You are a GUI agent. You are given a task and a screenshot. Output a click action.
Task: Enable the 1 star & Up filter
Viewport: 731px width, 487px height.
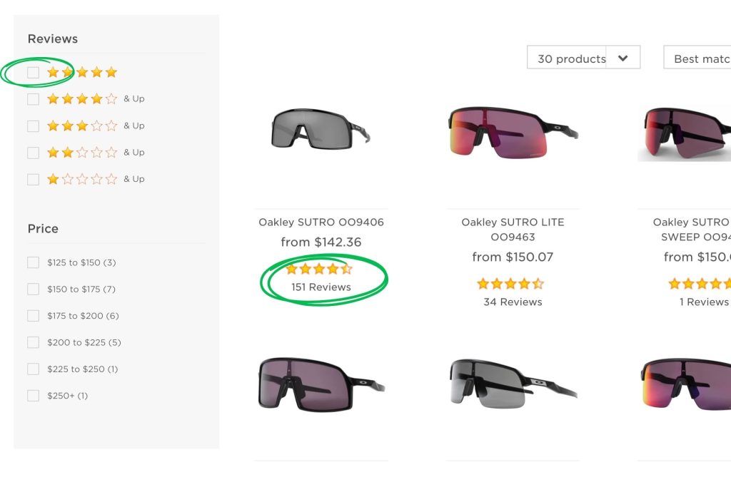(x=33, y=179)
